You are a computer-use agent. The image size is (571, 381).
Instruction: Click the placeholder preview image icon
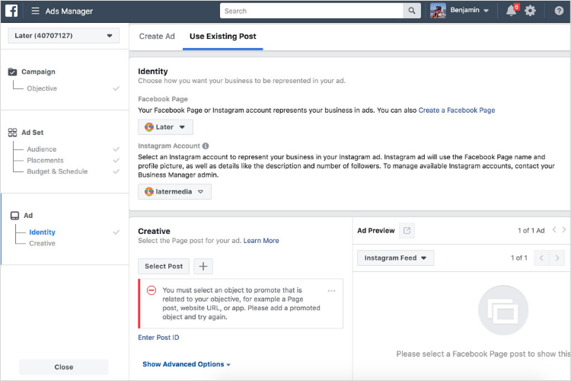(x=503, y=310)
